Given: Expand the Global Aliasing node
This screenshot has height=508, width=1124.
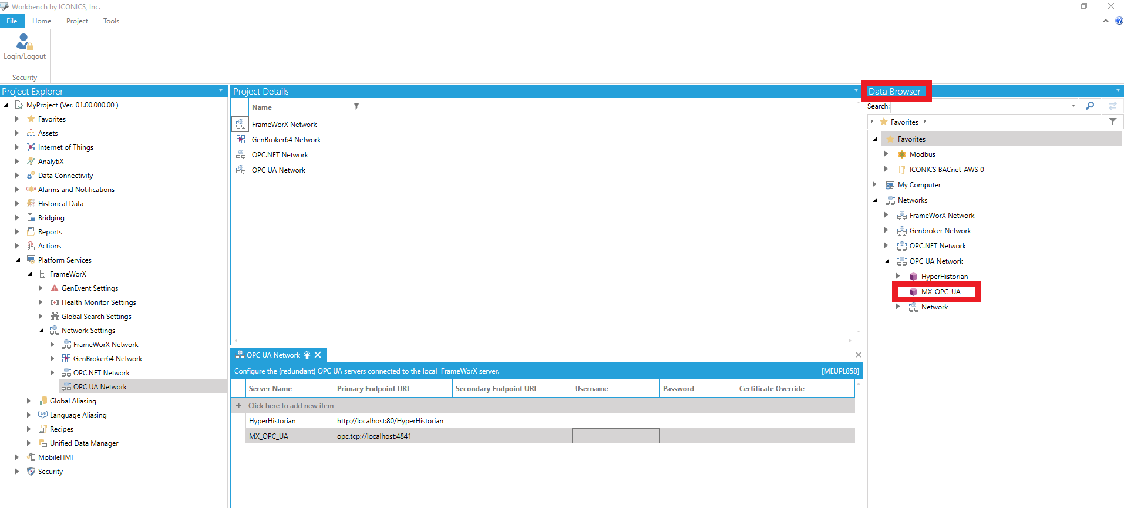Looking at the screenshot, I should 29,401.
